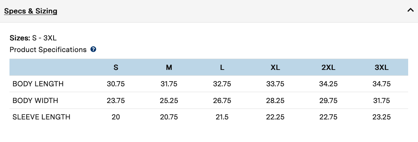
Task: Click body length value 34.25 for 2XL
Action: coord(328,84)
